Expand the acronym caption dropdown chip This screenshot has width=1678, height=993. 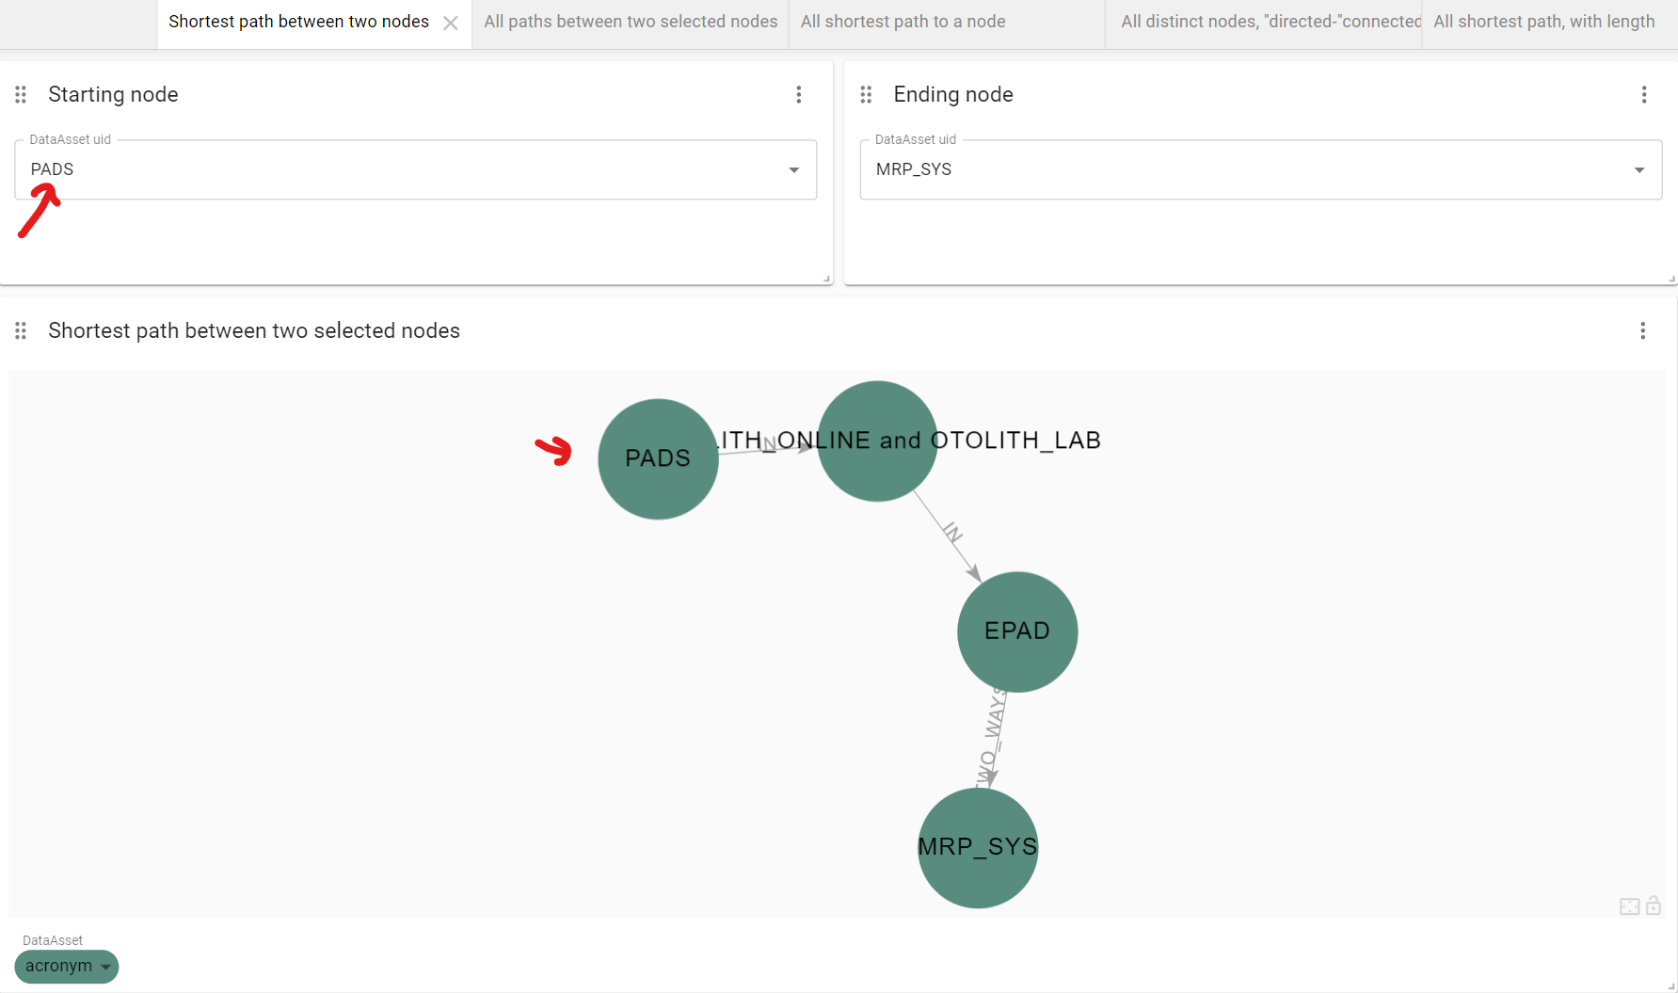[x=105, y=967]
